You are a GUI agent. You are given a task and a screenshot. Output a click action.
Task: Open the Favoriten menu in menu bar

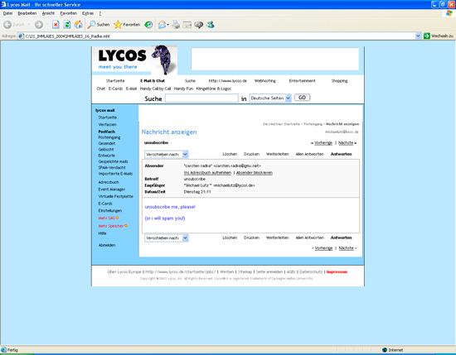tap(68, 13)
